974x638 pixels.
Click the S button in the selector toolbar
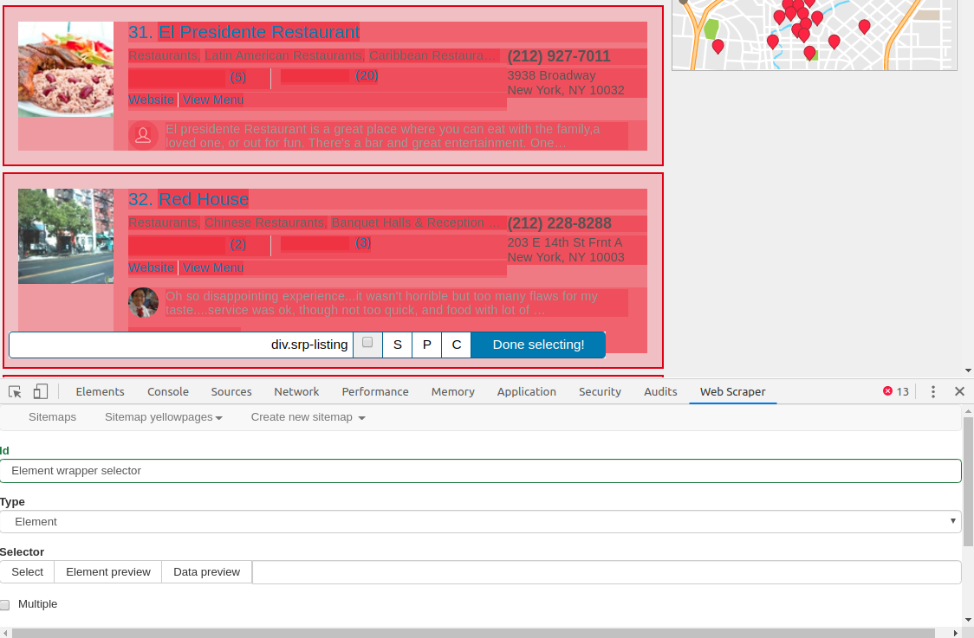click(x=397, y=345)
